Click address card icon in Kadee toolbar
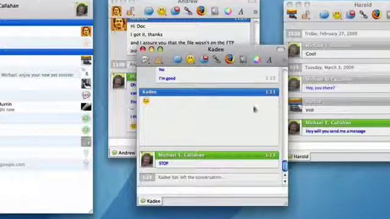Image resolution: width=390 pixels, height=219 pixels. point(243,60)
